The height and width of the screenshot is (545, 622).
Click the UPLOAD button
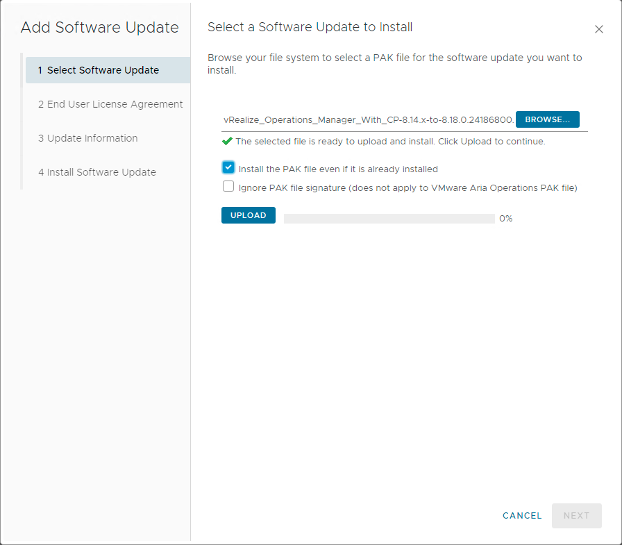tap(249, 215)
